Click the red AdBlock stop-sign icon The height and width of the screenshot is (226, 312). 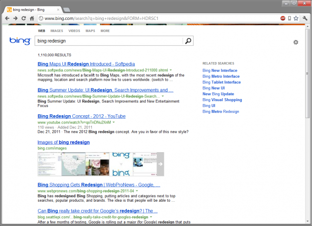tap(283, 18)
